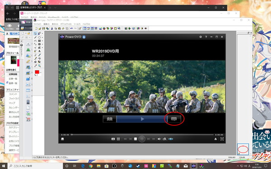Select the magnifier zoom tool in toolbox
This screenshot has height=169, width=271.
pos(39,66)
